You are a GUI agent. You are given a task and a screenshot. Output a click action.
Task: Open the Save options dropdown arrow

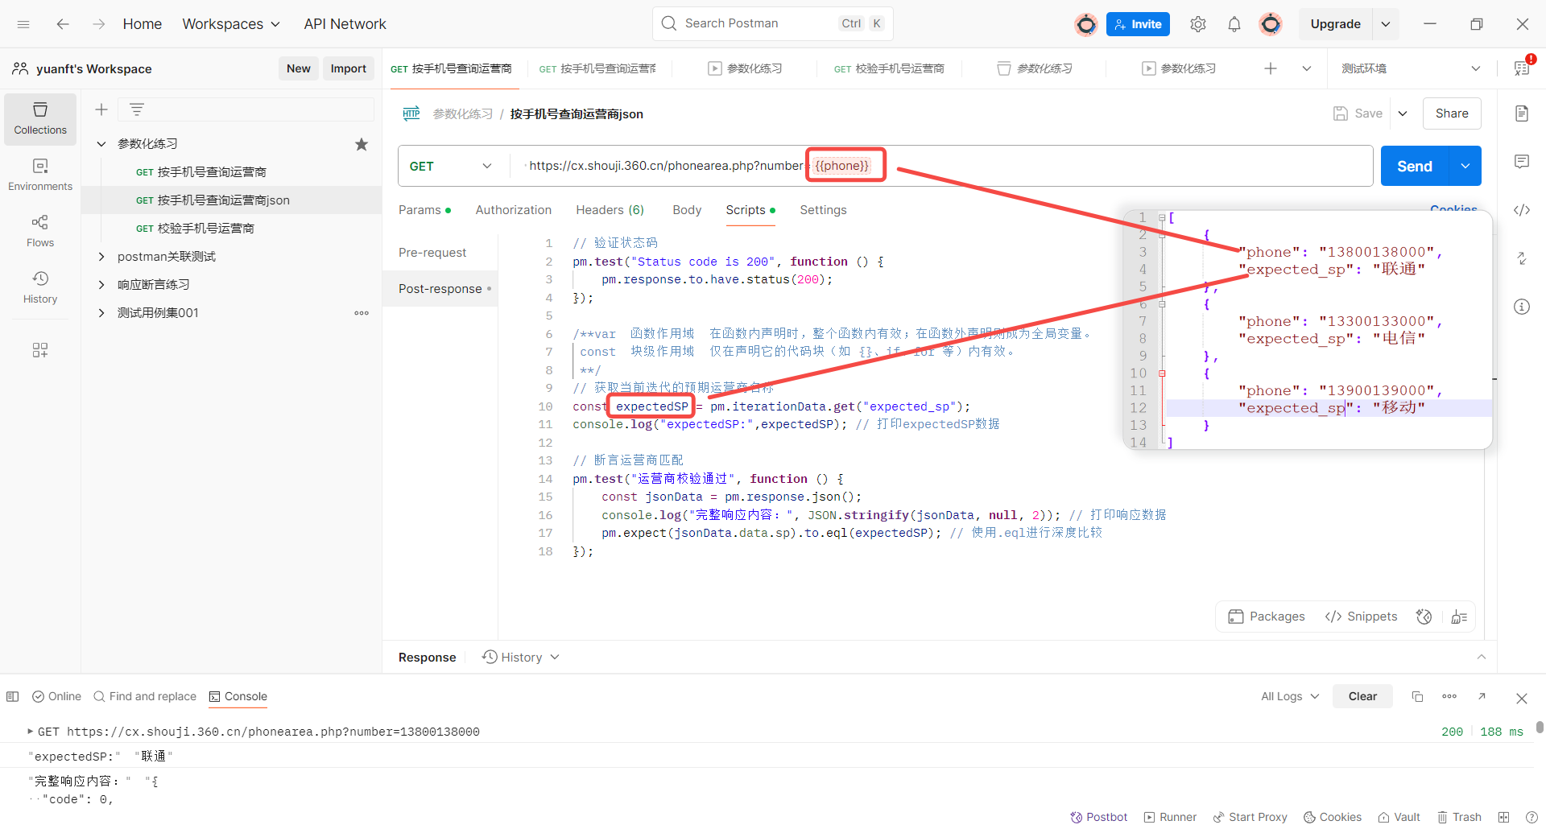coord(1403,113)
